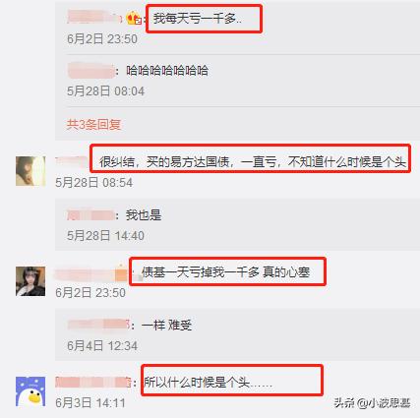Click the 6月4日 12:34 timestamp
The width and height of the screenshot is (420, 418).
click(102, 345)
